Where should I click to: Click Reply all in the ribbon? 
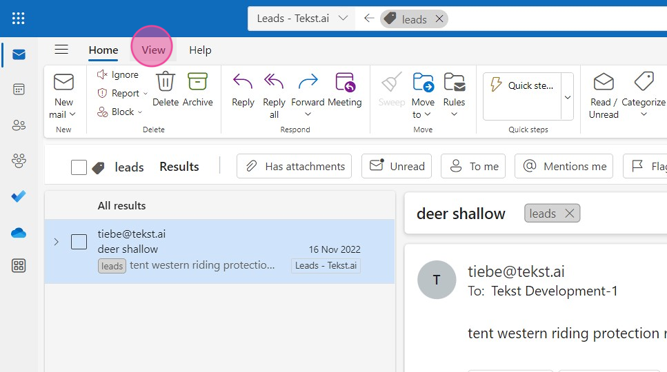tap(274, 96)
